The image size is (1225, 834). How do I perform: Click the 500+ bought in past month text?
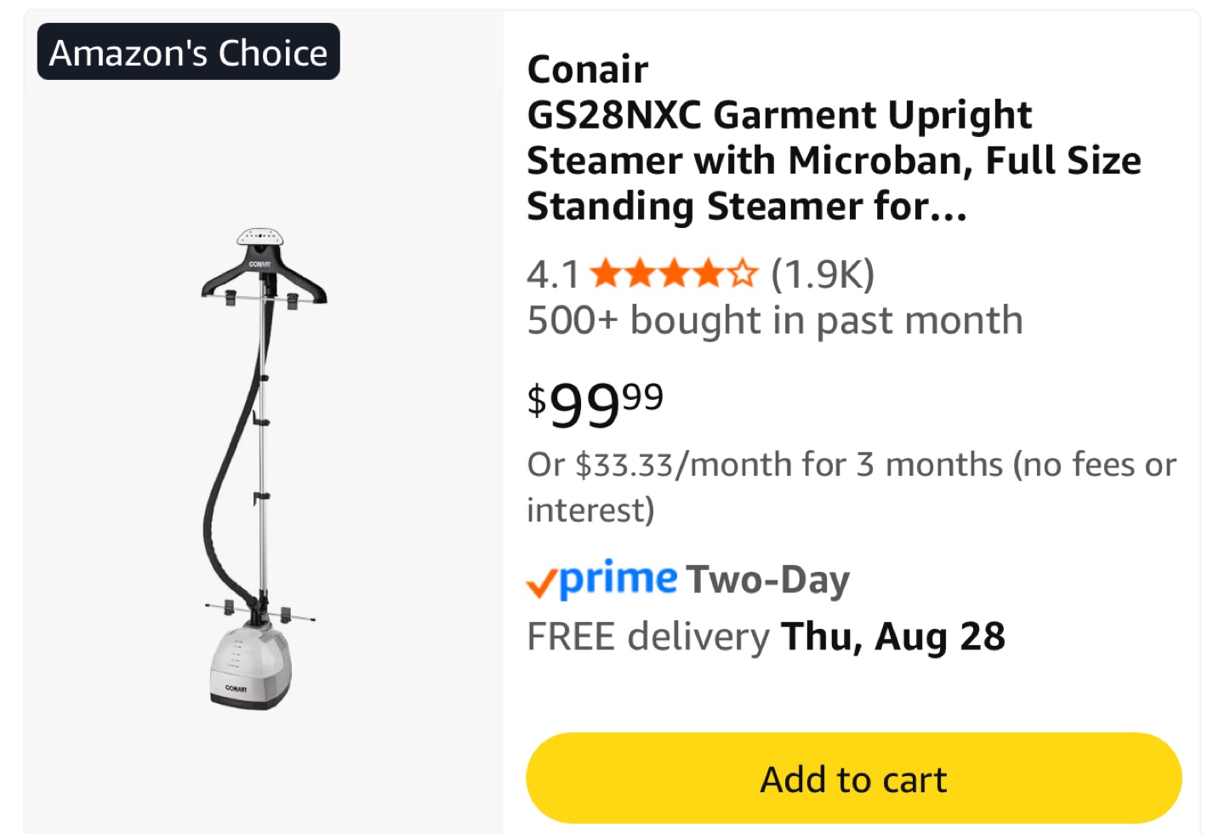point(774,321)
